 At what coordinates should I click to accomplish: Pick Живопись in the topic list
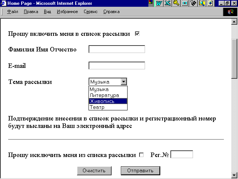click(x=108, y=101)
